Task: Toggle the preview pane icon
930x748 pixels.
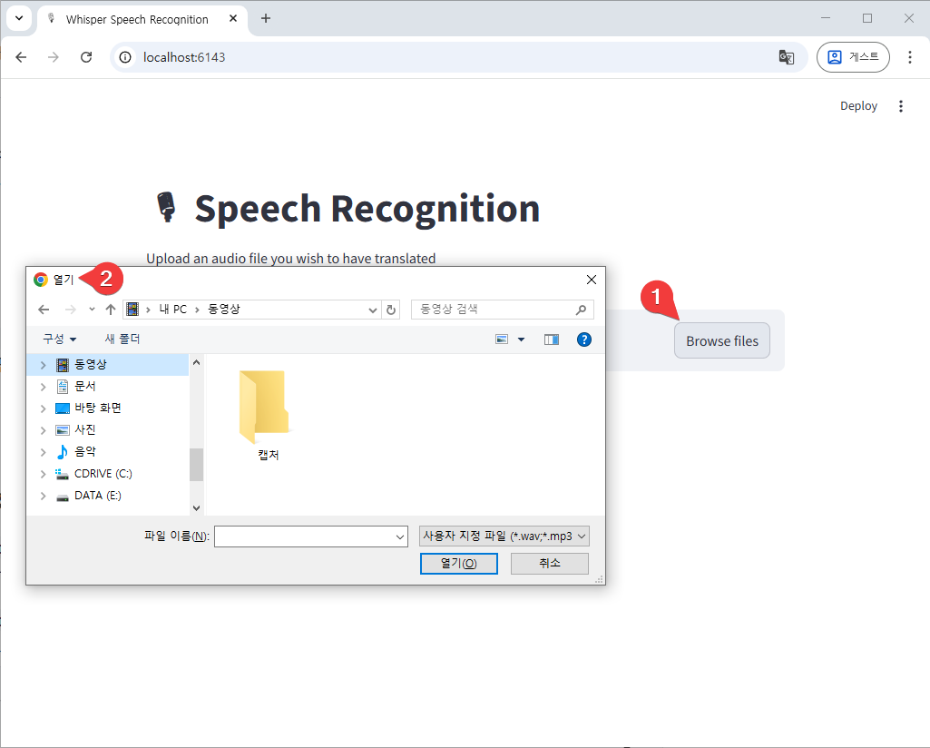Action: (x=552, y=340)
